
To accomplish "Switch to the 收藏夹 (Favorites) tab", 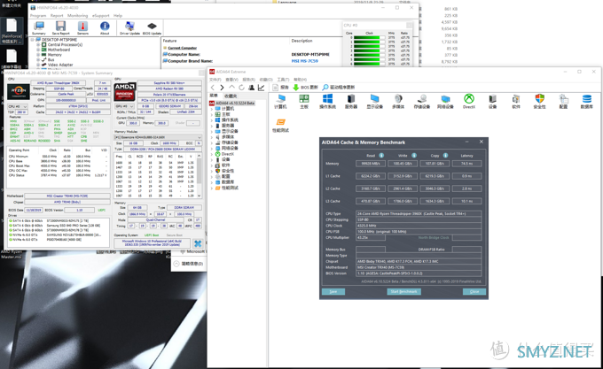I will tap(231, 96).
